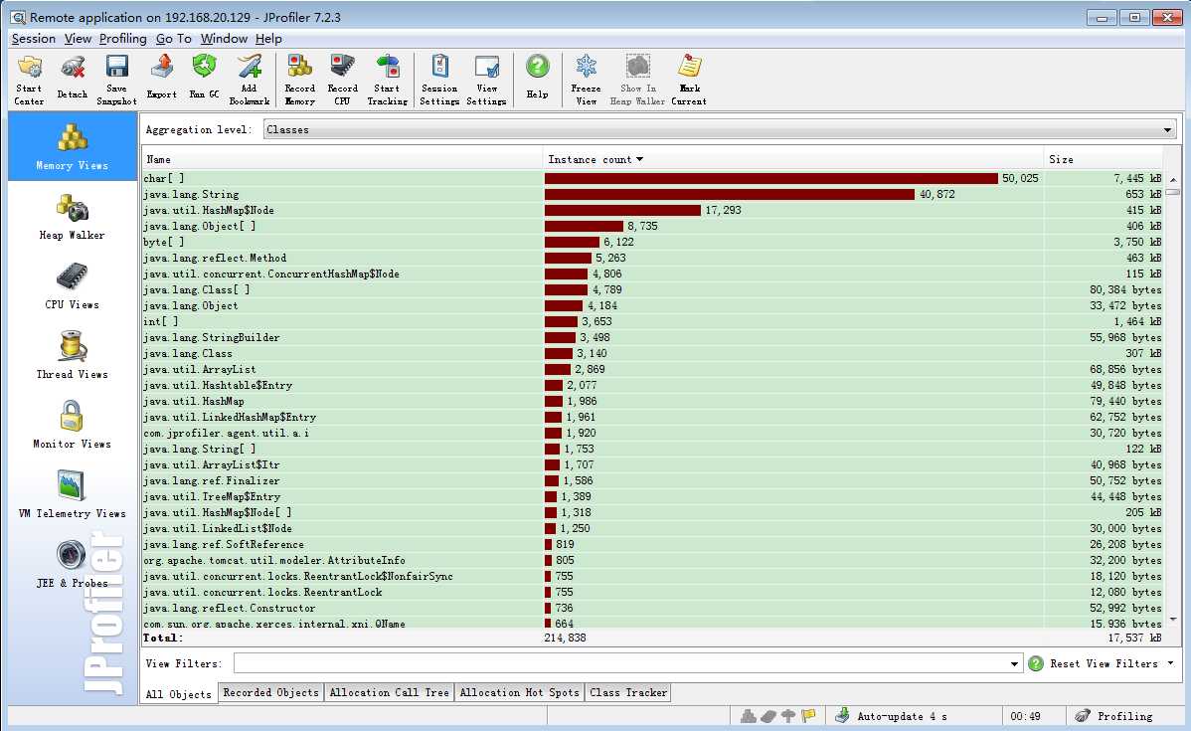1191x731 pixels.
Task: Switch to the Recorded Objects tab
Action: (x=270, y=692)
